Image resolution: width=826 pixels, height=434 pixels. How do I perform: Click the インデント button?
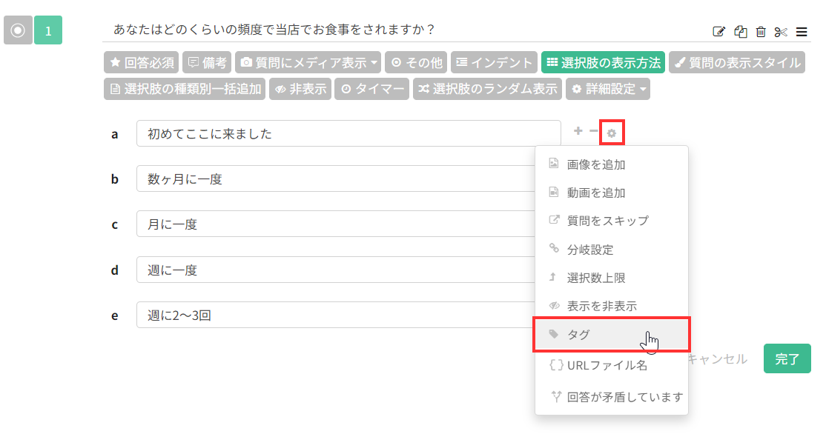tap(494, 62)
